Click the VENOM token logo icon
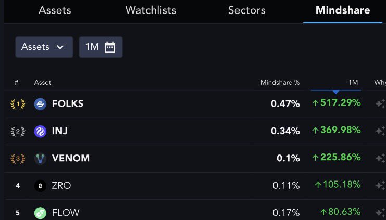The width and height of the screenshot is (386, 220). coord(40,159)
